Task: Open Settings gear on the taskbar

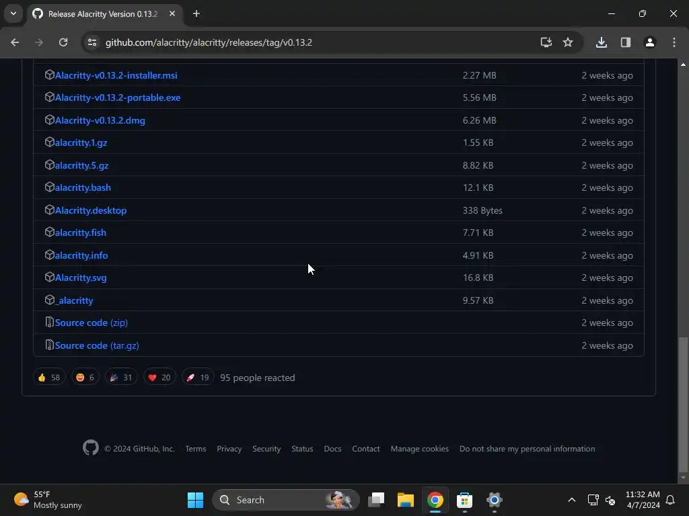Action: (x=494, y=500)
